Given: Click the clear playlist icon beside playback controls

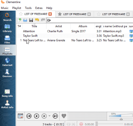Looking at the screenshot, I should (20, 116).
